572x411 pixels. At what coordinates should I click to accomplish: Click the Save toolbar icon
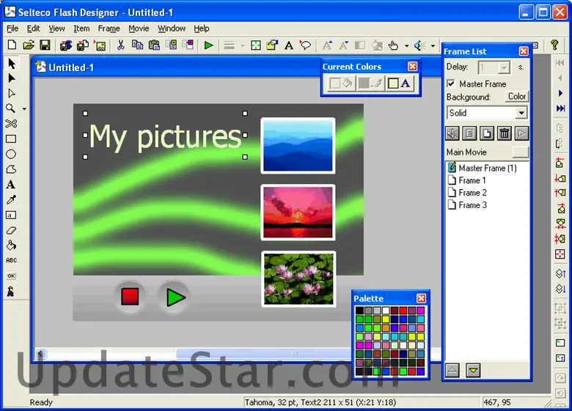click(x=45, y=45)
